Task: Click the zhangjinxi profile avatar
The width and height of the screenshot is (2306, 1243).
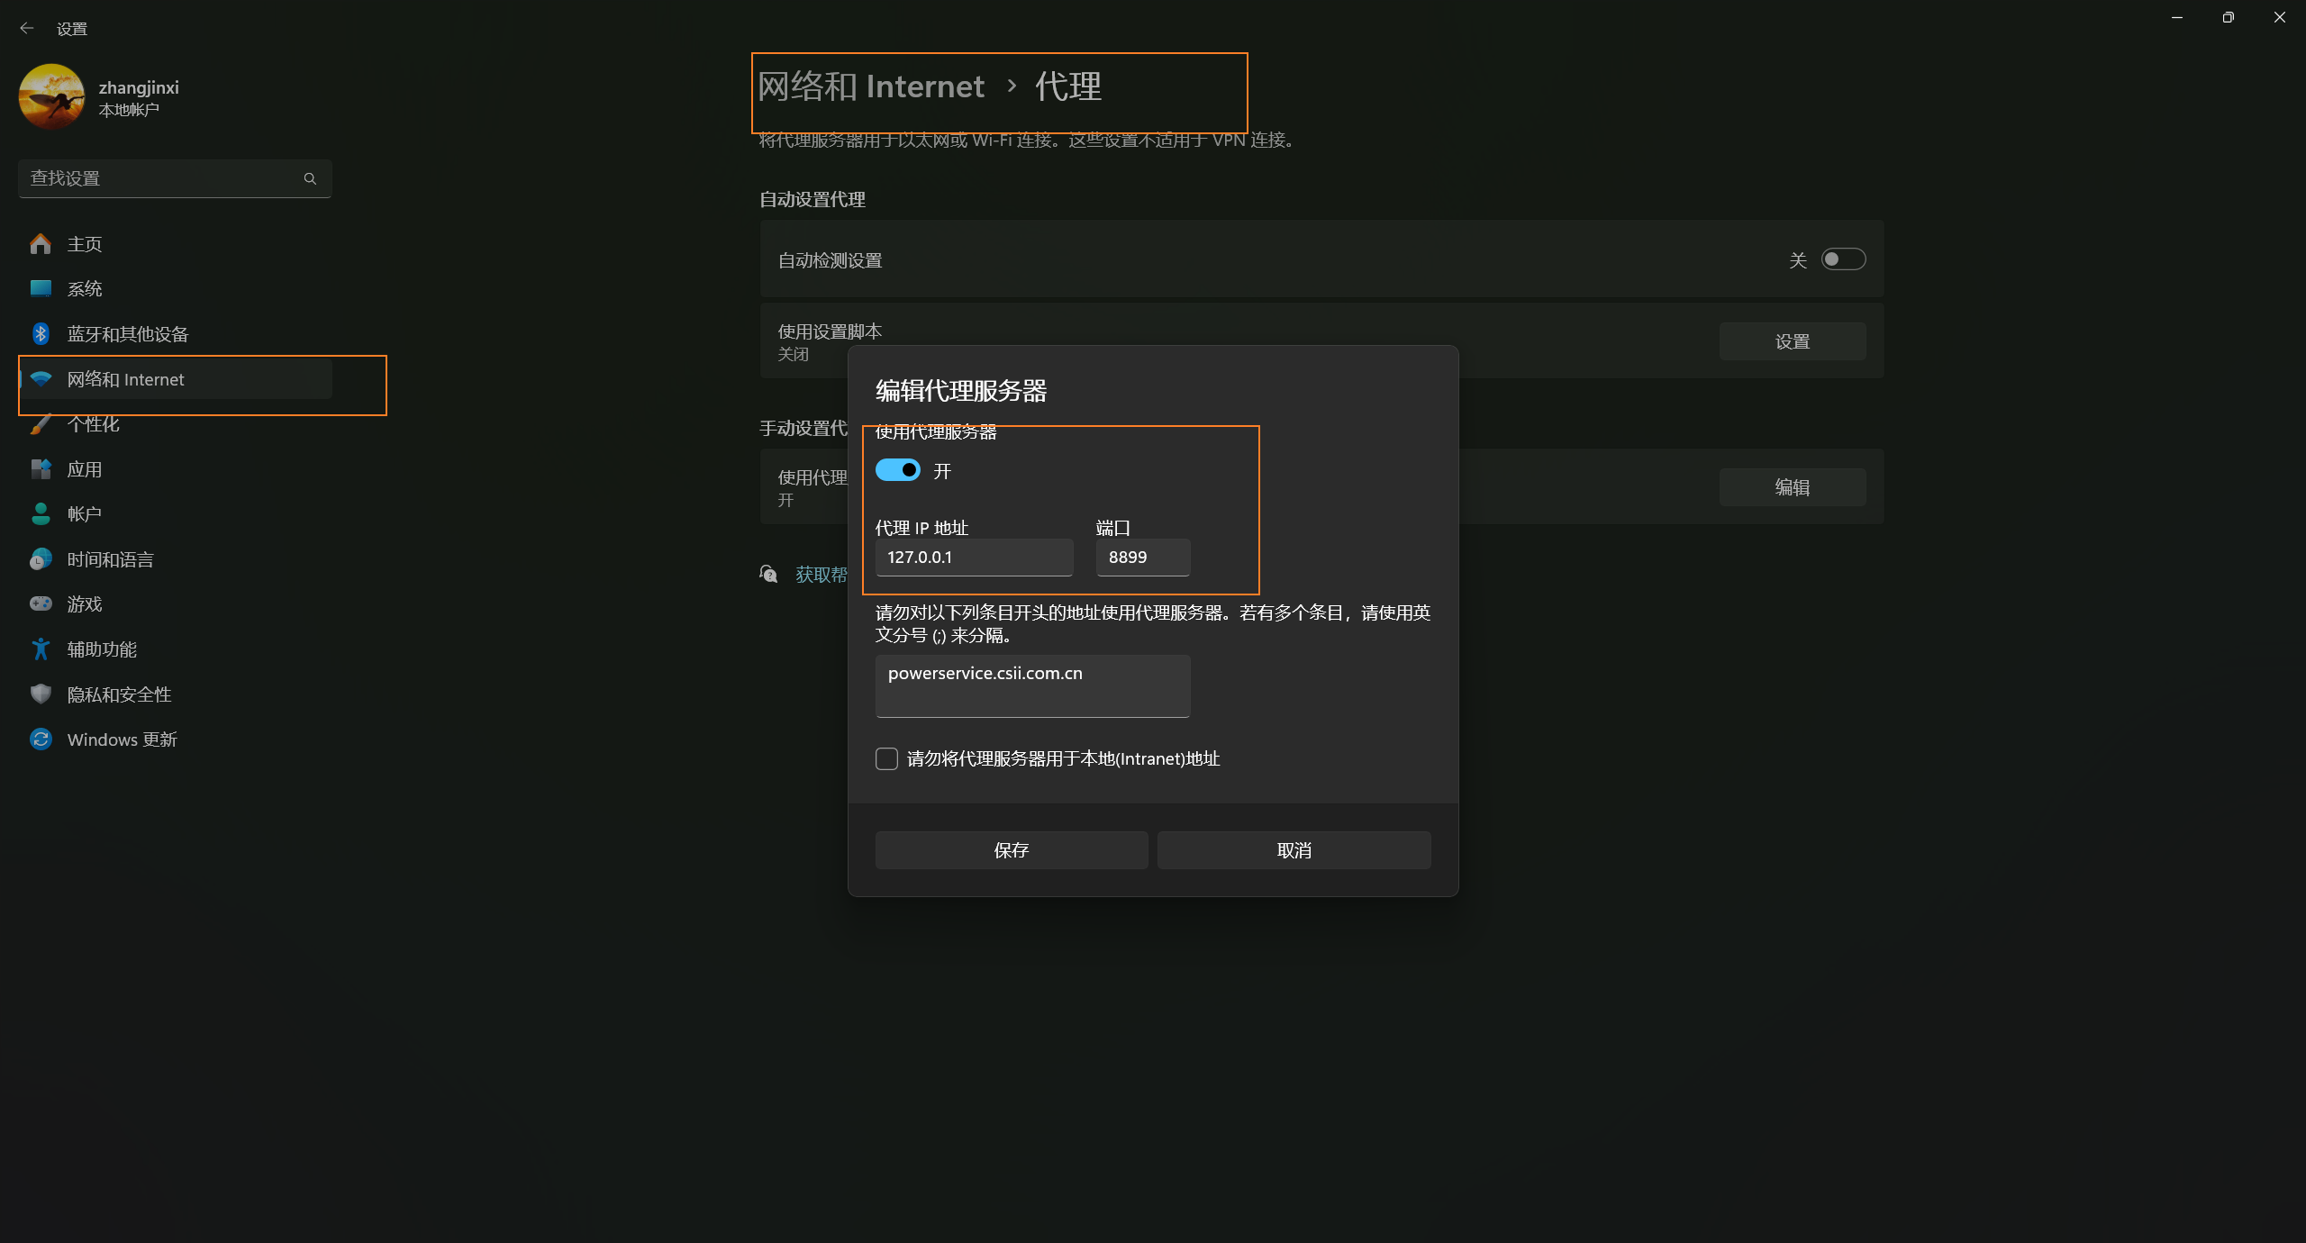Action: [x=51, y=96]
